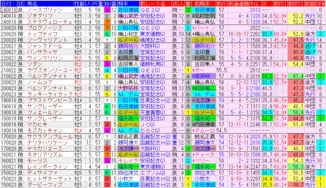Select horse name ヒットザターゲット
Viewport: 326px width, 188px height.
pyautogui.click(x=50, y=179)
